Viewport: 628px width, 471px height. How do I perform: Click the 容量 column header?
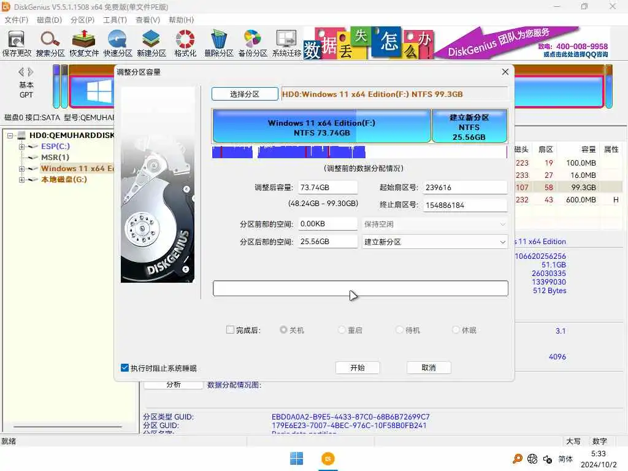588,150
